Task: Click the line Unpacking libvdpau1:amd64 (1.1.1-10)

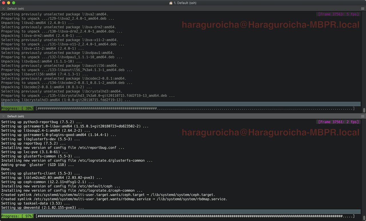Action: tap(41, 61)
